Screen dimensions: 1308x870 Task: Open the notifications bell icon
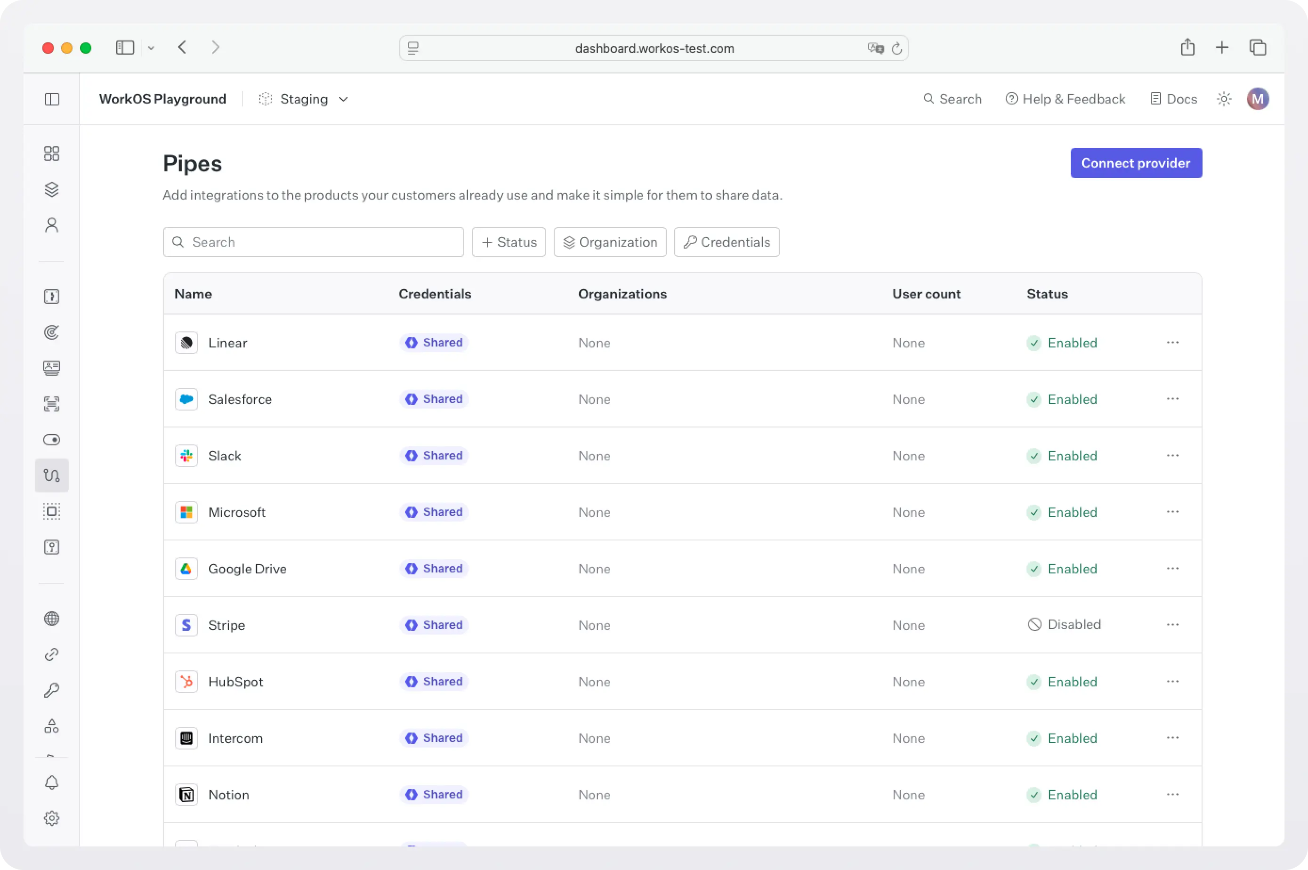pyautogui.click(x=52, y=782)
